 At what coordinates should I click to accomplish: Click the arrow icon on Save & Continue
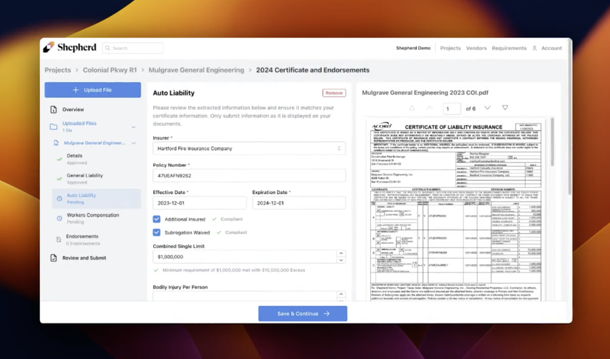pos(326,313)
